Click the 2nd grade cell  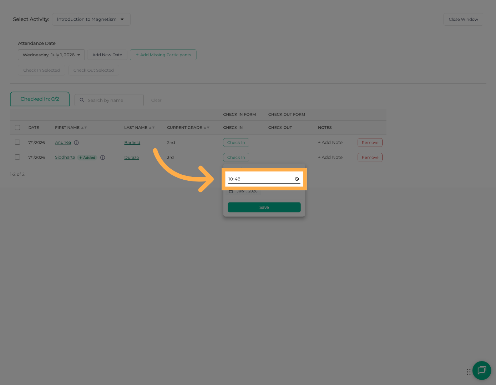pos(171,143)
